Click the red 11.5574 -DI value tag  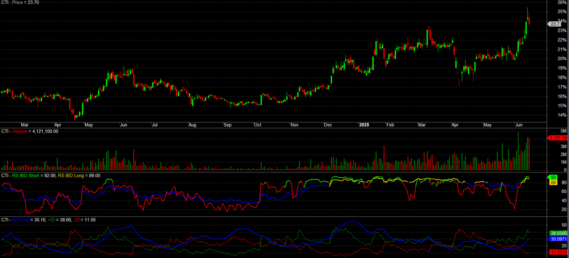click(558, 252)
